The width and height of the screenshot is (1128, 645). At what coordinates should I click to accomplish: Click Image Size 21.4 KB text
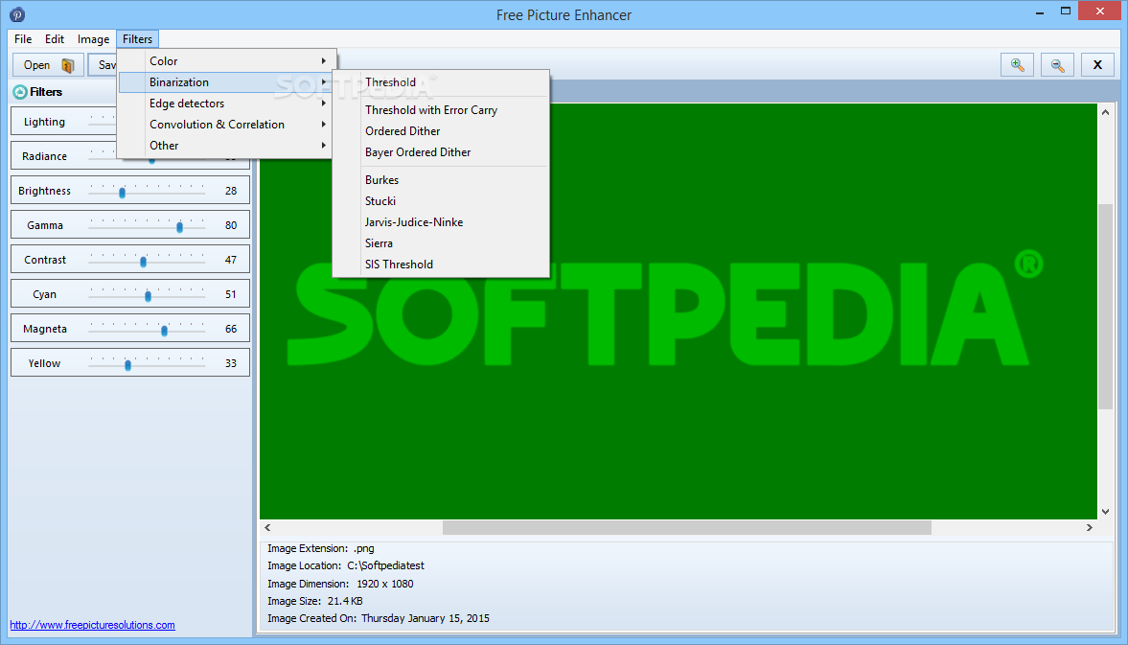(x=315, y=600)
